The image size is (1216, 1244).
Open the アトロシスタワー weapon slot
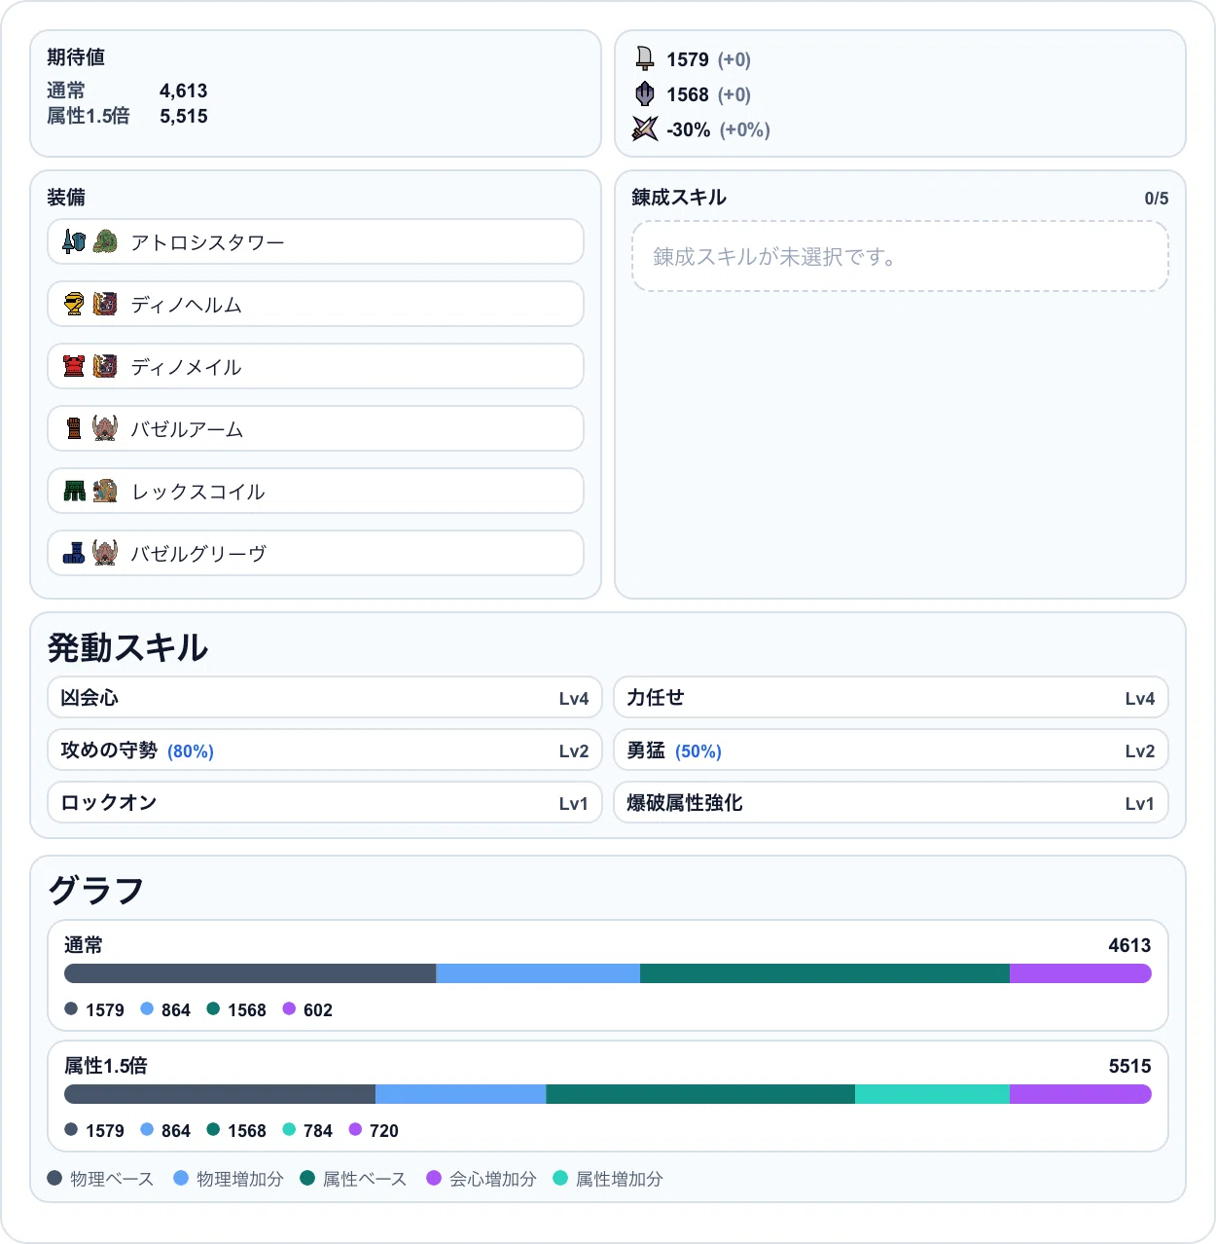315,241
